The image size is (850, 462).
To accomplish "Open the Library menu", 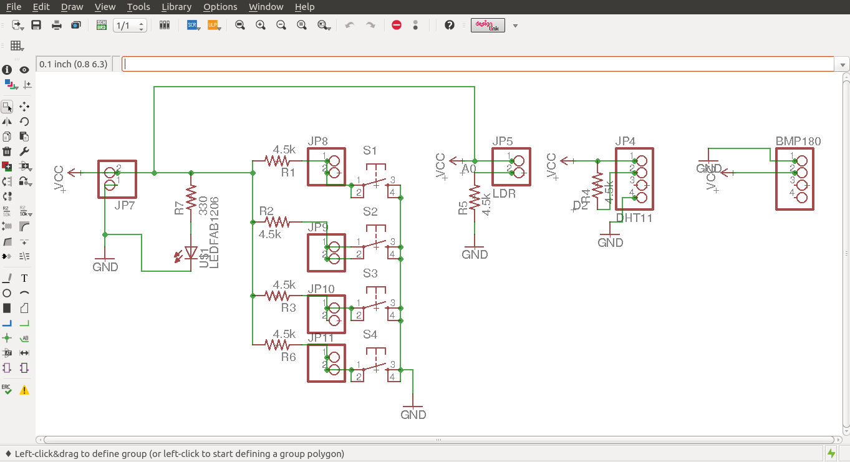I will pyautogui.click(x=176, y=7).
